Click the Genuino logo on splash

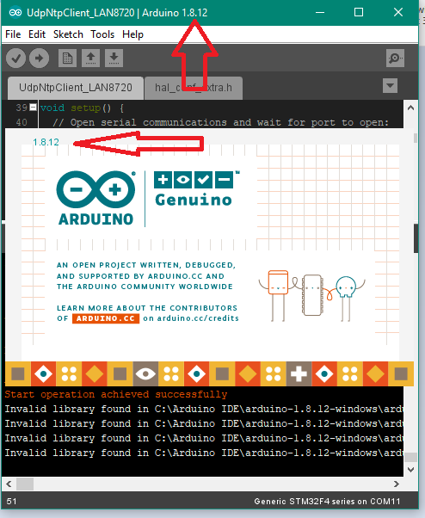pos(196,188)
